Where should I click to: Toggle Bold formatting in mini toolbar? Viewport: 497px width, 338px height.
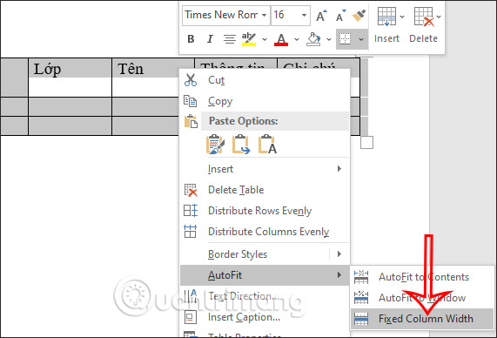tap(191, 39)
